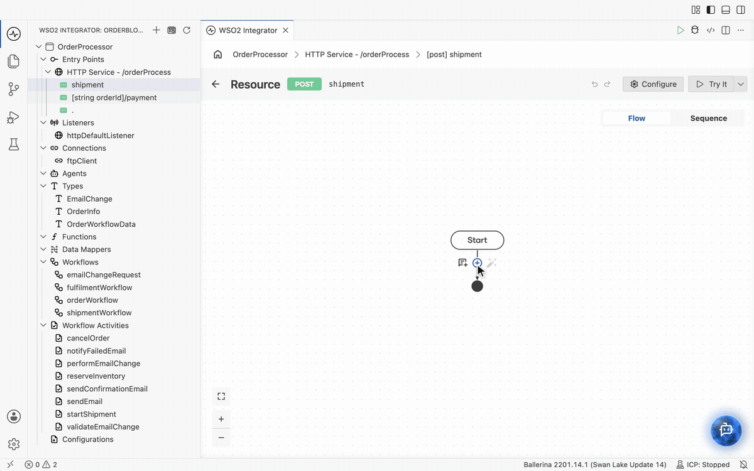The image size is (754, 471).
Task: Open the Accounts icon in activity bar
Action: coord(14,416)
